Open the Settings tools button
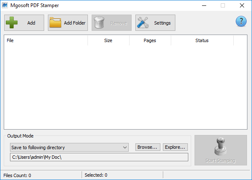Image resolution: width=252 pixels, height=180 pixels. (x=155, y=22)
